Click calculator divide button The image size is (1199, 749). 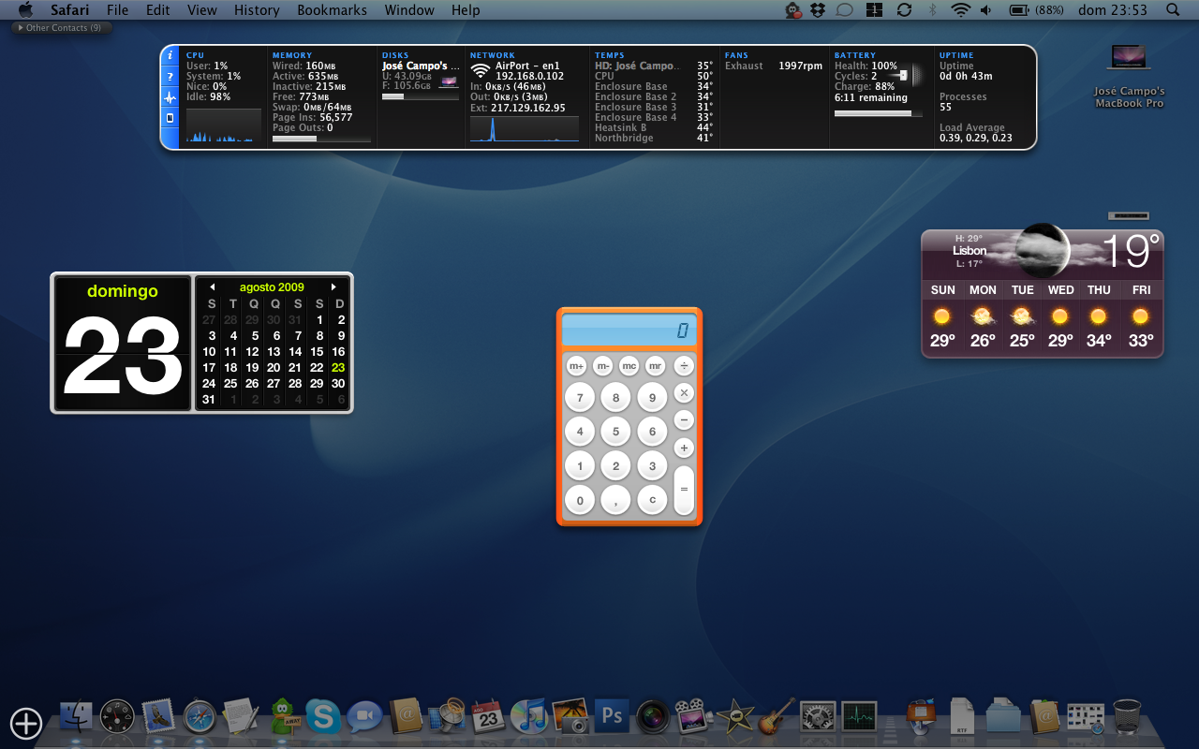684,365
